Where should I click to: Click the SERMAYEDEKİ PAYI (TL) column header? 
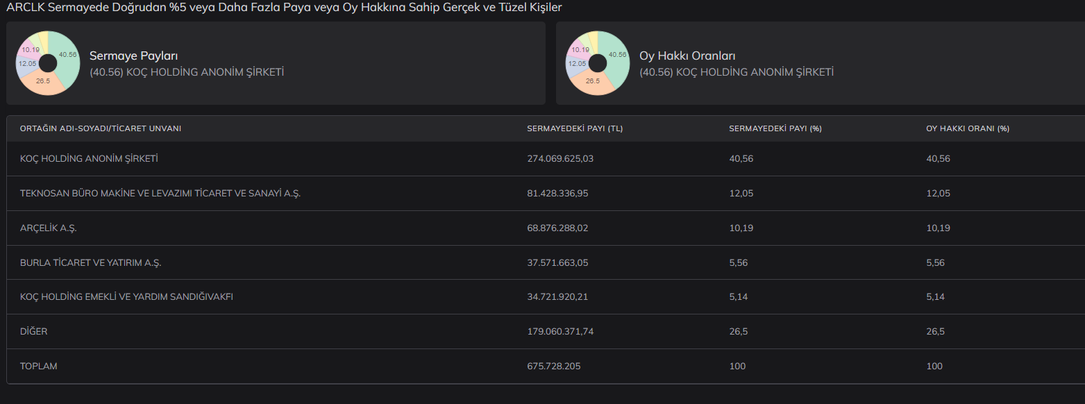tap(575, 129)
